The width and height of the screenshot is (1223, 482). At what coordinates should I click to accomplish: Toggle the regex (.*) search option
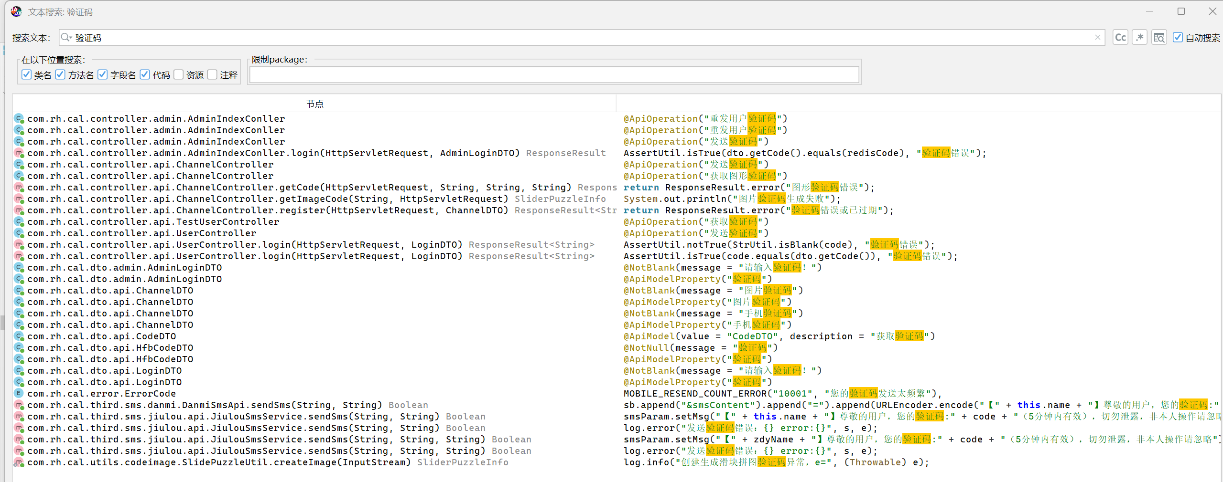[x=1140, y=38]
